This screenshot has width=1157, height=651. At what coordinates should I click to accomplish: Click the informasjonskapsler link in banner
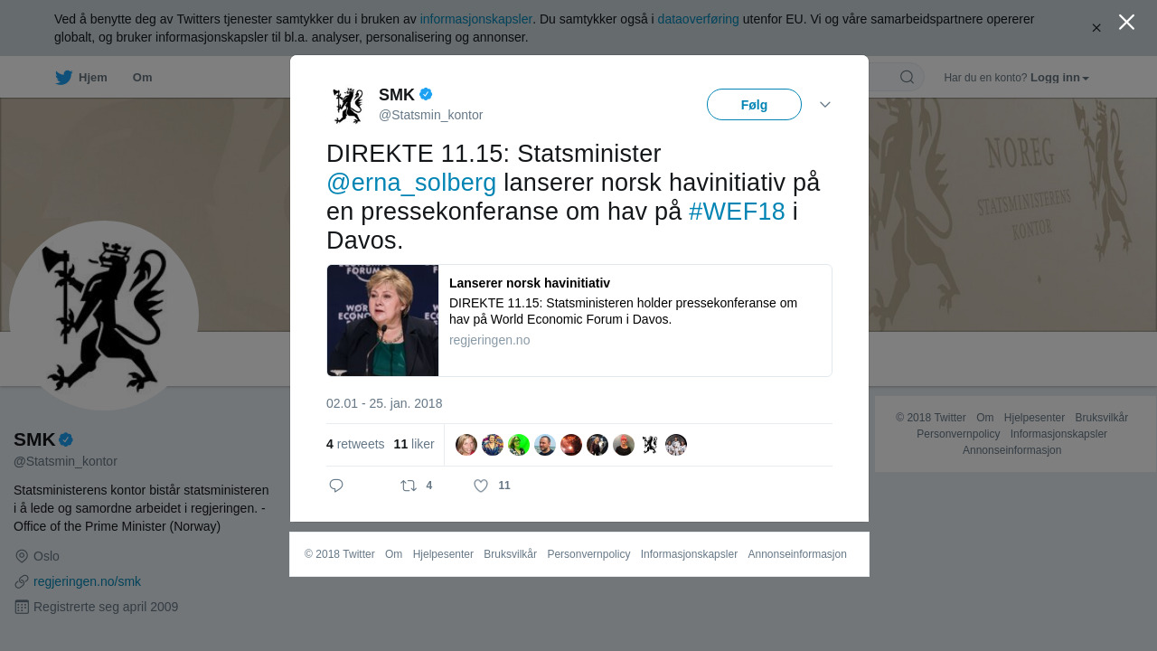tap(476, 19)
